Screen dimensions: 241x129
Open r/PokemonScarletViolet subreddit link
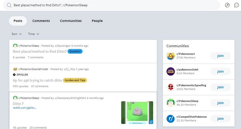(33, 69)
